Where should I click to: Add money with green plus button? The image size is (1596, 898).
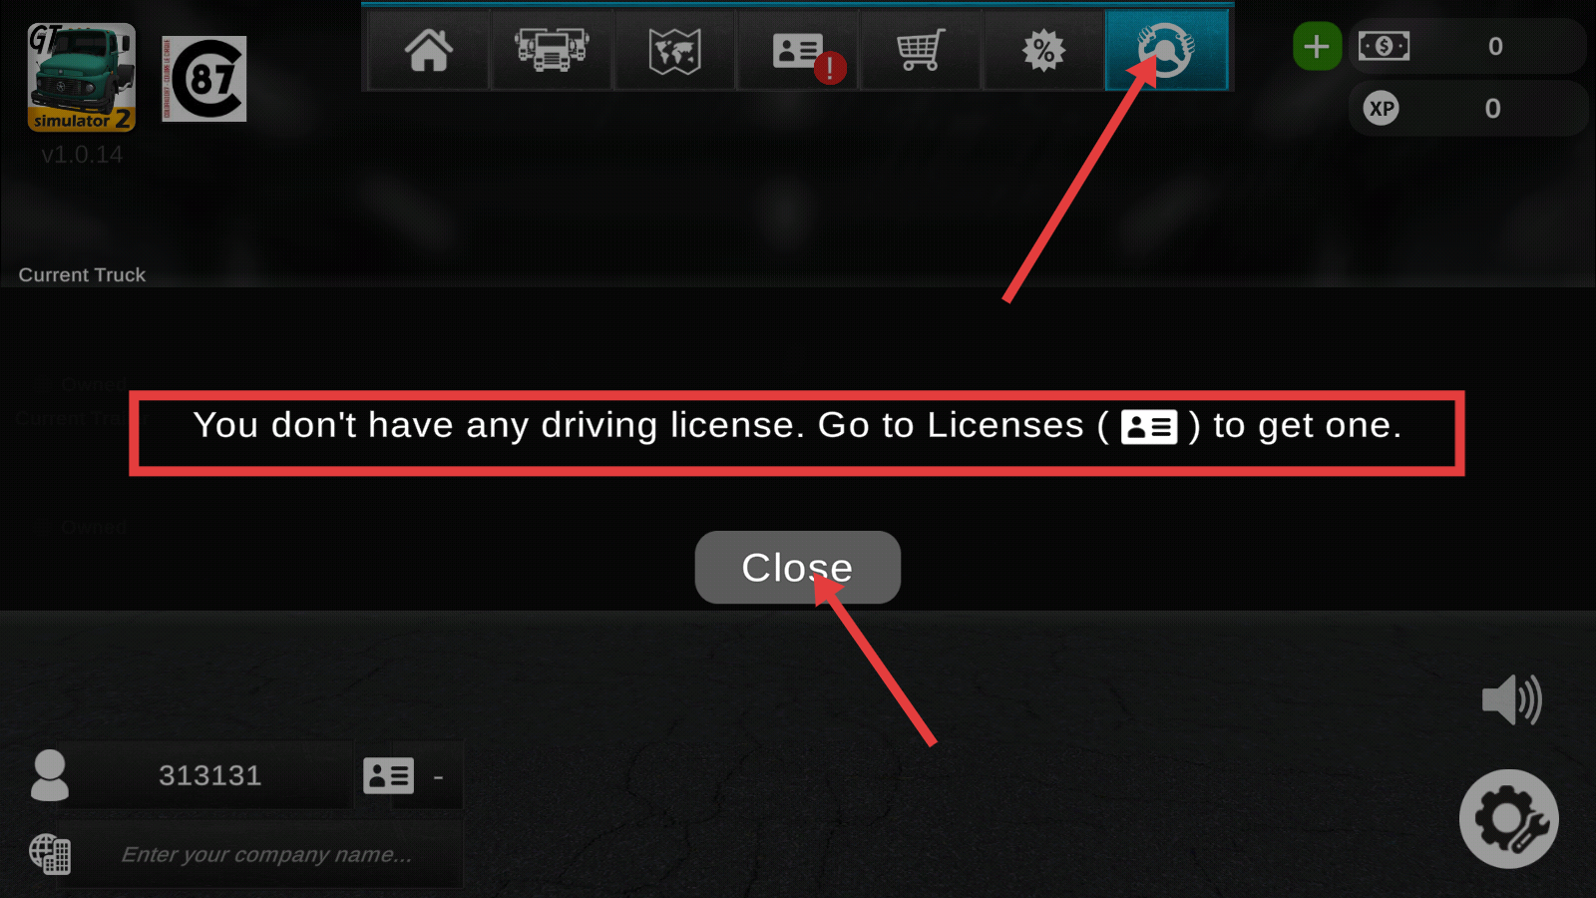1317,46
